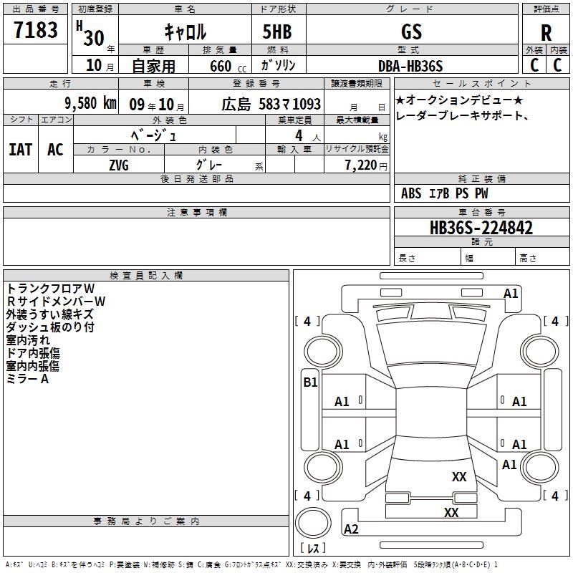Select the grade value GS

(x=411, y=32)
